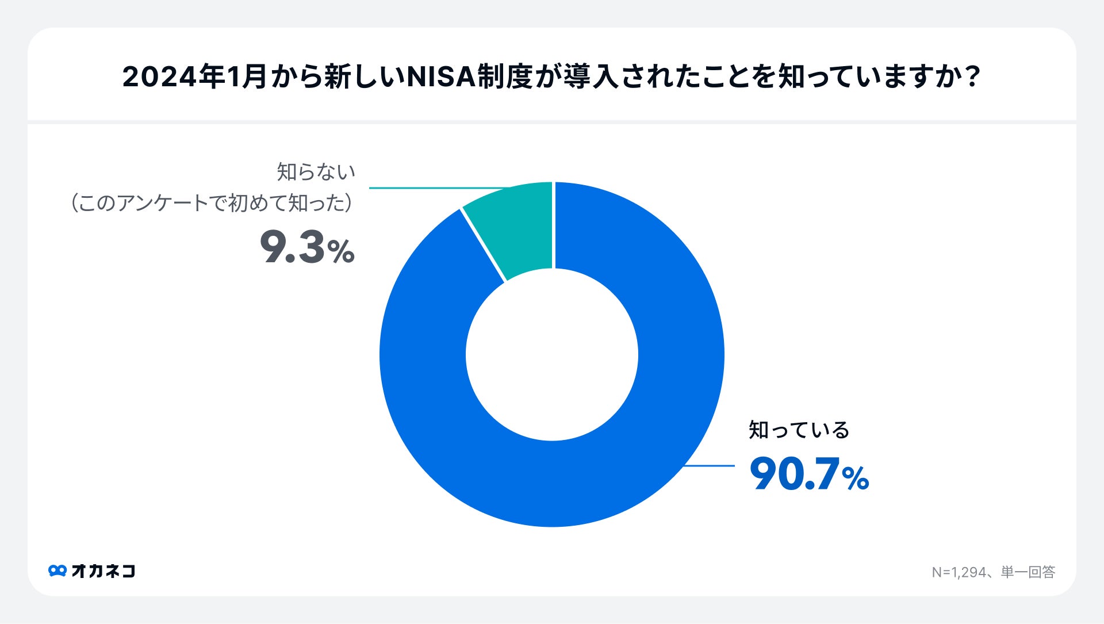The image size is (1104, 624).
Task: Click the （このアンケートで初めて知った） sublabel
Action: (x=211, y=203)
